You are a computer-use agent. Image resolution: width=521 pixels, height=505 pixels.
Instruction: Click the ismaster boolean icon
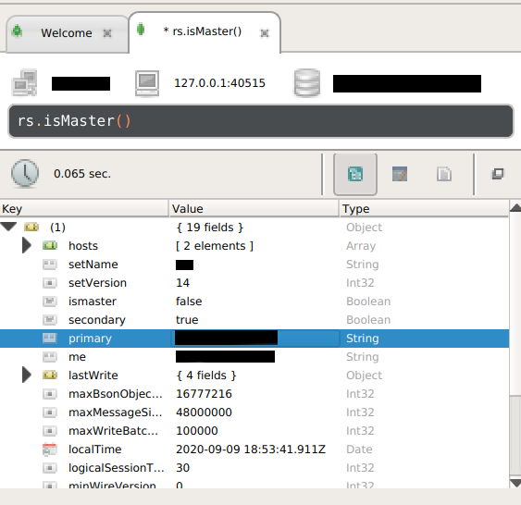[50, 302]
